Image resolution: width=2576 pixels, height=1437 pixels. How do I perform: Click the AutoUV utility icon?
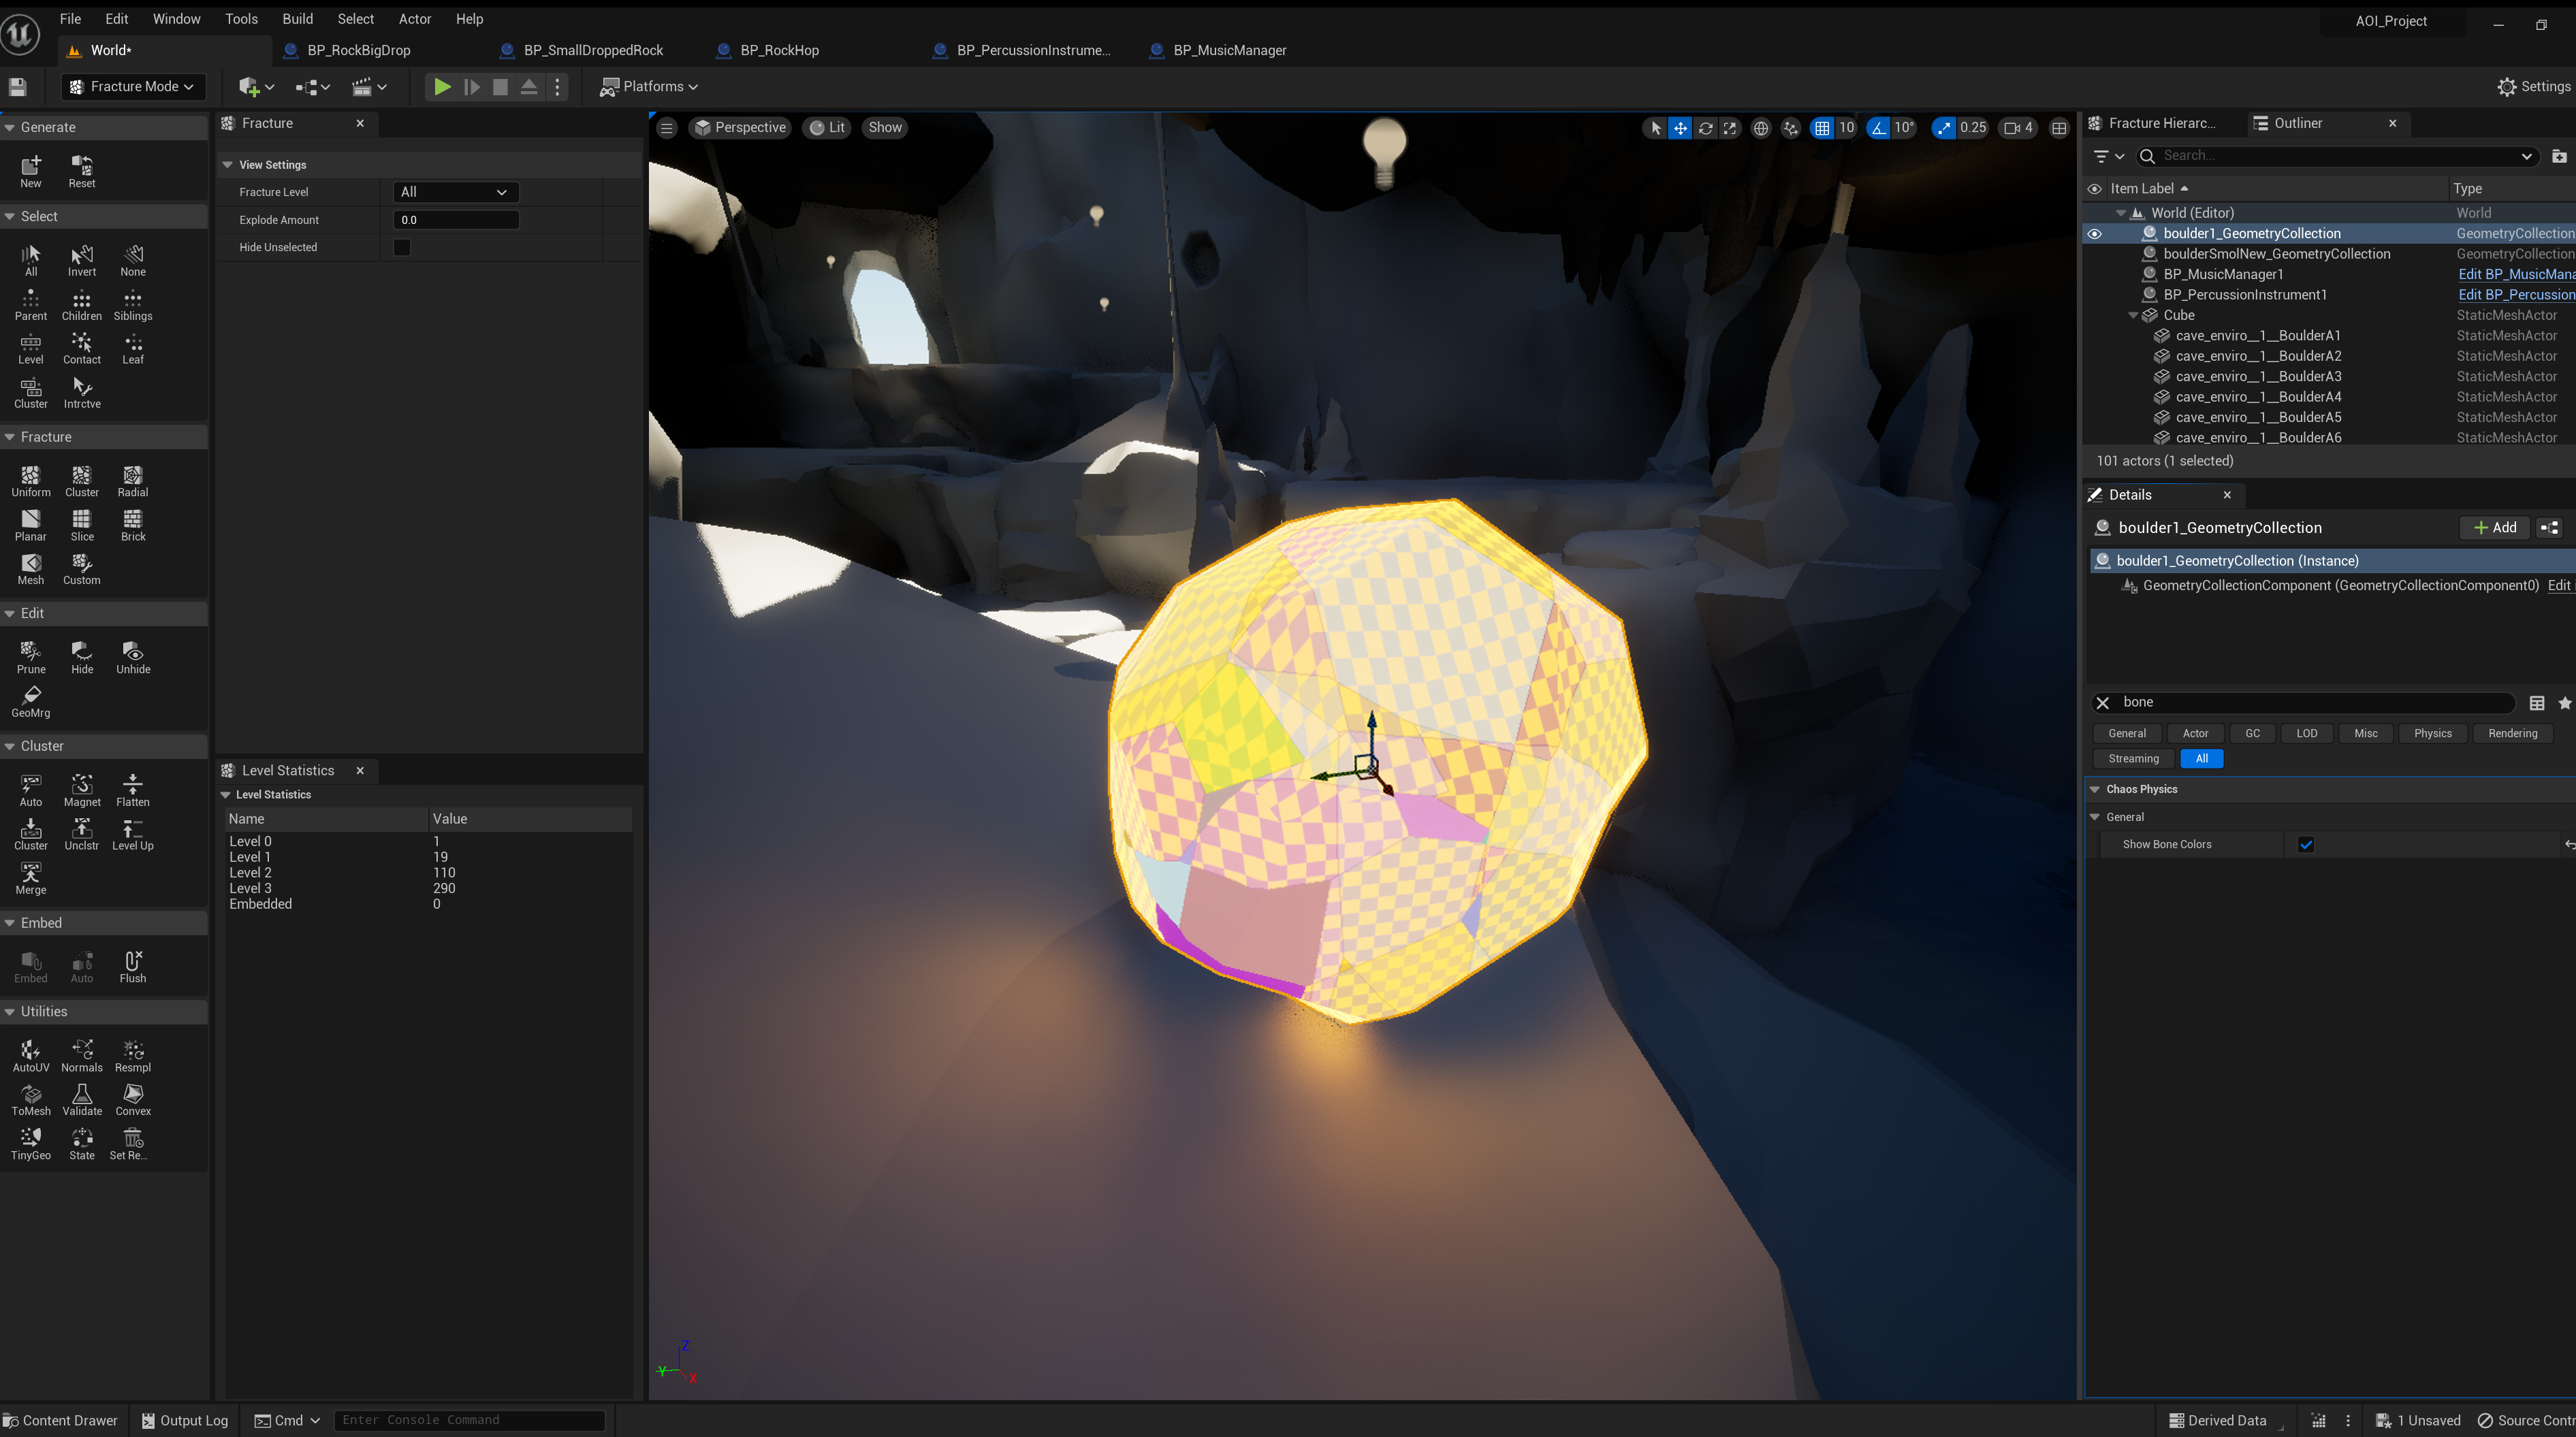[x=30, y=1055]
